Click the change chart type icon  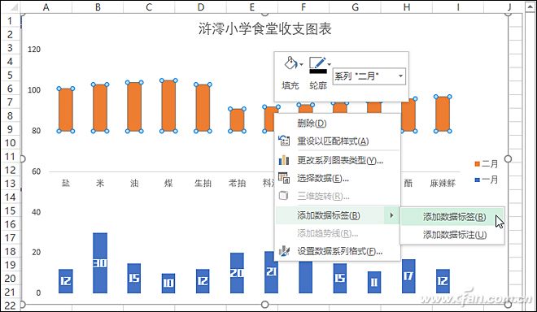pyautogui.click(x=284, y=160)
